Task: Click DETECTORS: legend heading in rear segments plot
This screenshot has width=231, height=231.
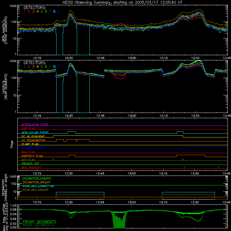Action: tap(35, 63)
